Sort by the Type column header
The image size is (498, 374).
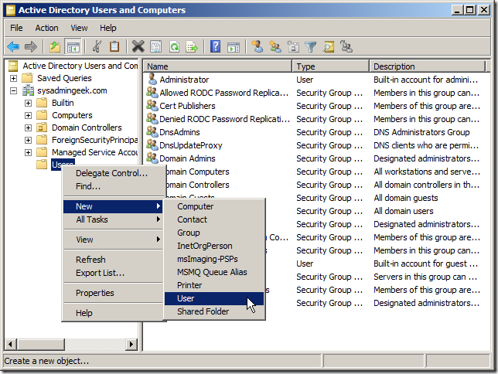coord(331,66)
